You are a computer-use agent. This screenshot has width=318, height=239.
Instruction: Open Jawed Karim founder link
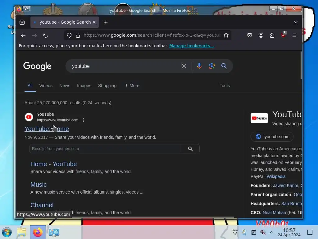tap(286, 185)
